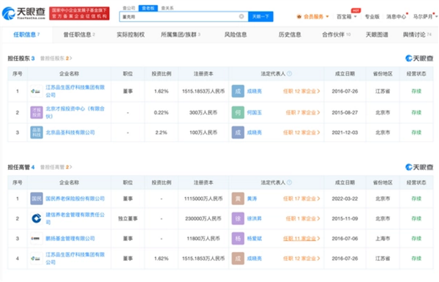Select the 任职信息 tab
Viewport: 439px width, 282px height.
tap(26, 34)
